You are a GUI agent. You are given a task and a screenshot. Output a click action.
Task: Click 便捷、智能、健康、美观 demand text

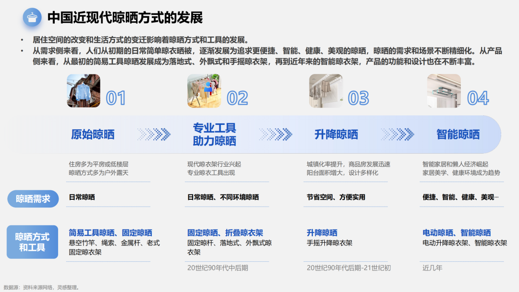(460, 197)
